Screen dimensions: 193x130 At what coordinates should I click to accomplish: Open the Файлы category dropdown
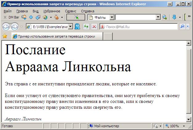112,17
